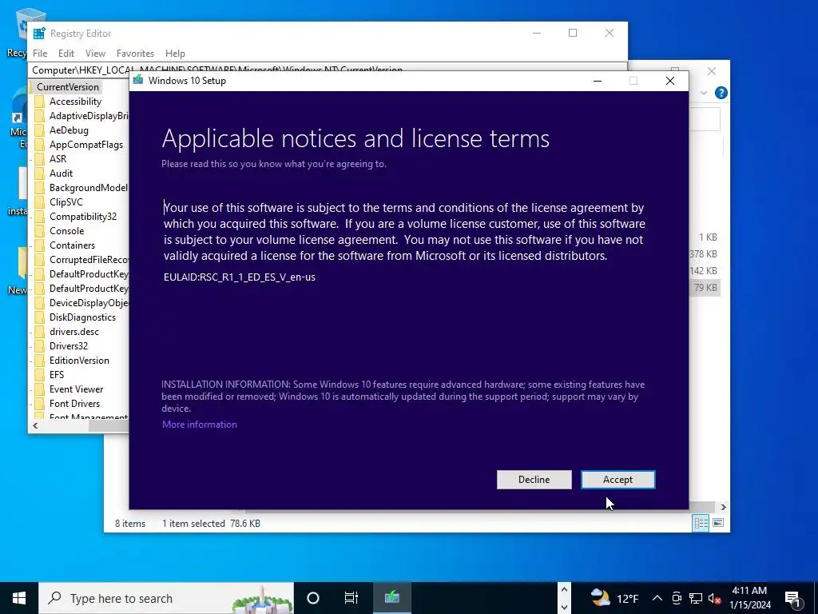This screenshot has width=818, height=614.
Task: Open the Windows Start menu
Action: pos(19,598)
